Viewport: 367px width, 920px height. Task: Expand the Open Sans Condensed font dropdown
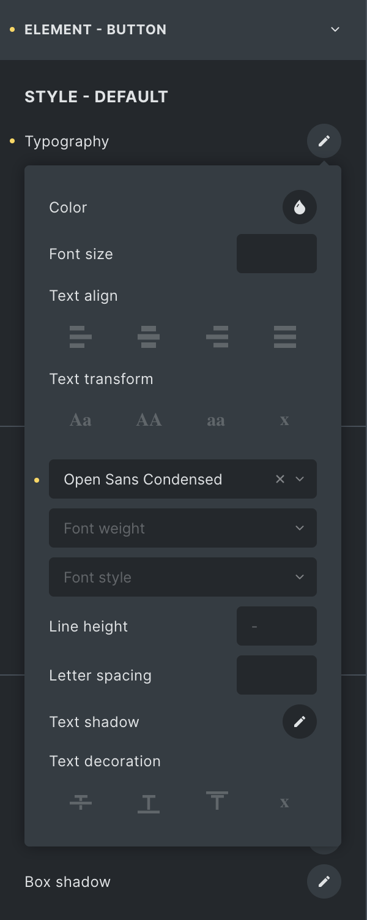(x=300, y=479)
